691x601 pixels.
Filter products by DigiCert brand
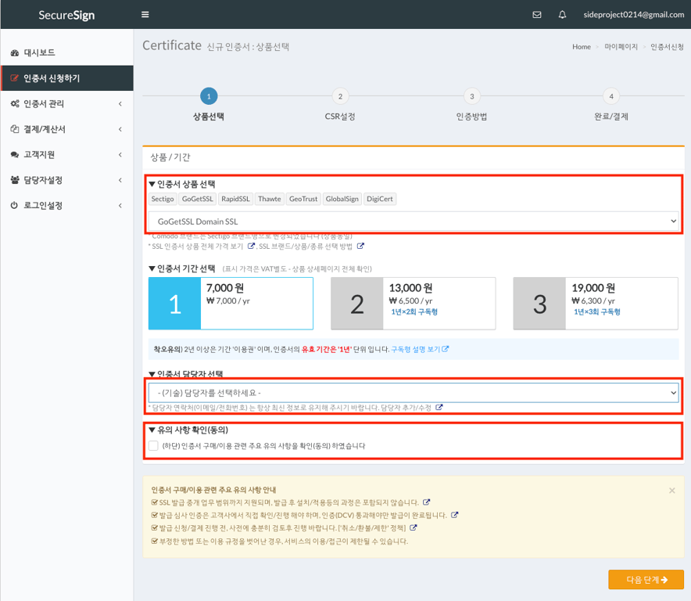pos(379,199)
